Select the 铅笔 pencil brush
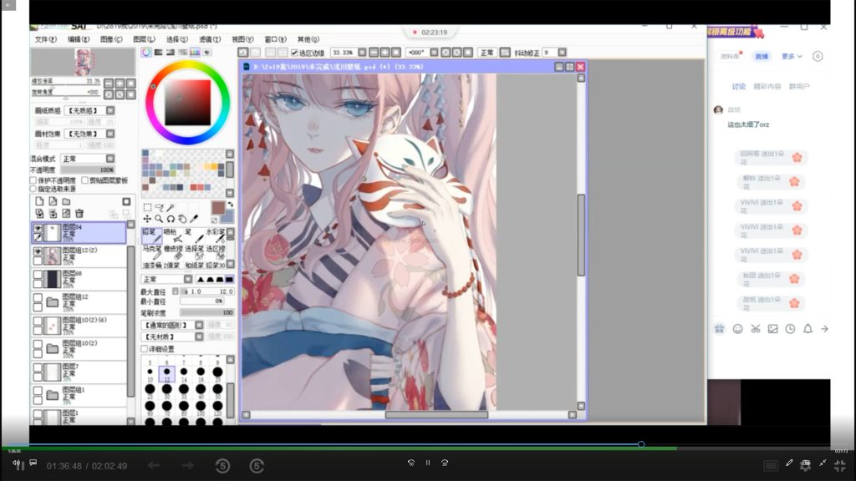 click(150, 235)
